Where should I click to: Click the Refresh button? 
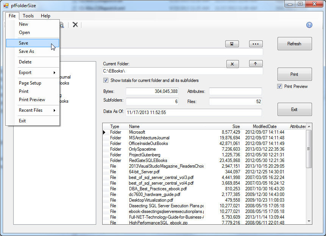click(x=295, y=43)
